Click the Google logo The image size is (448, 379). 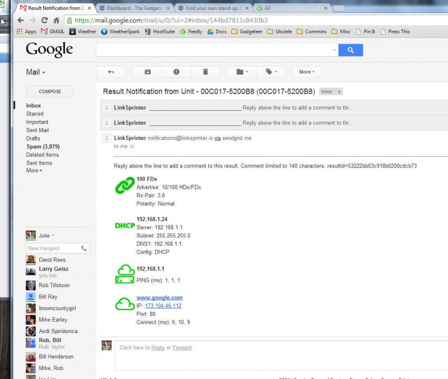click(49, 50)
